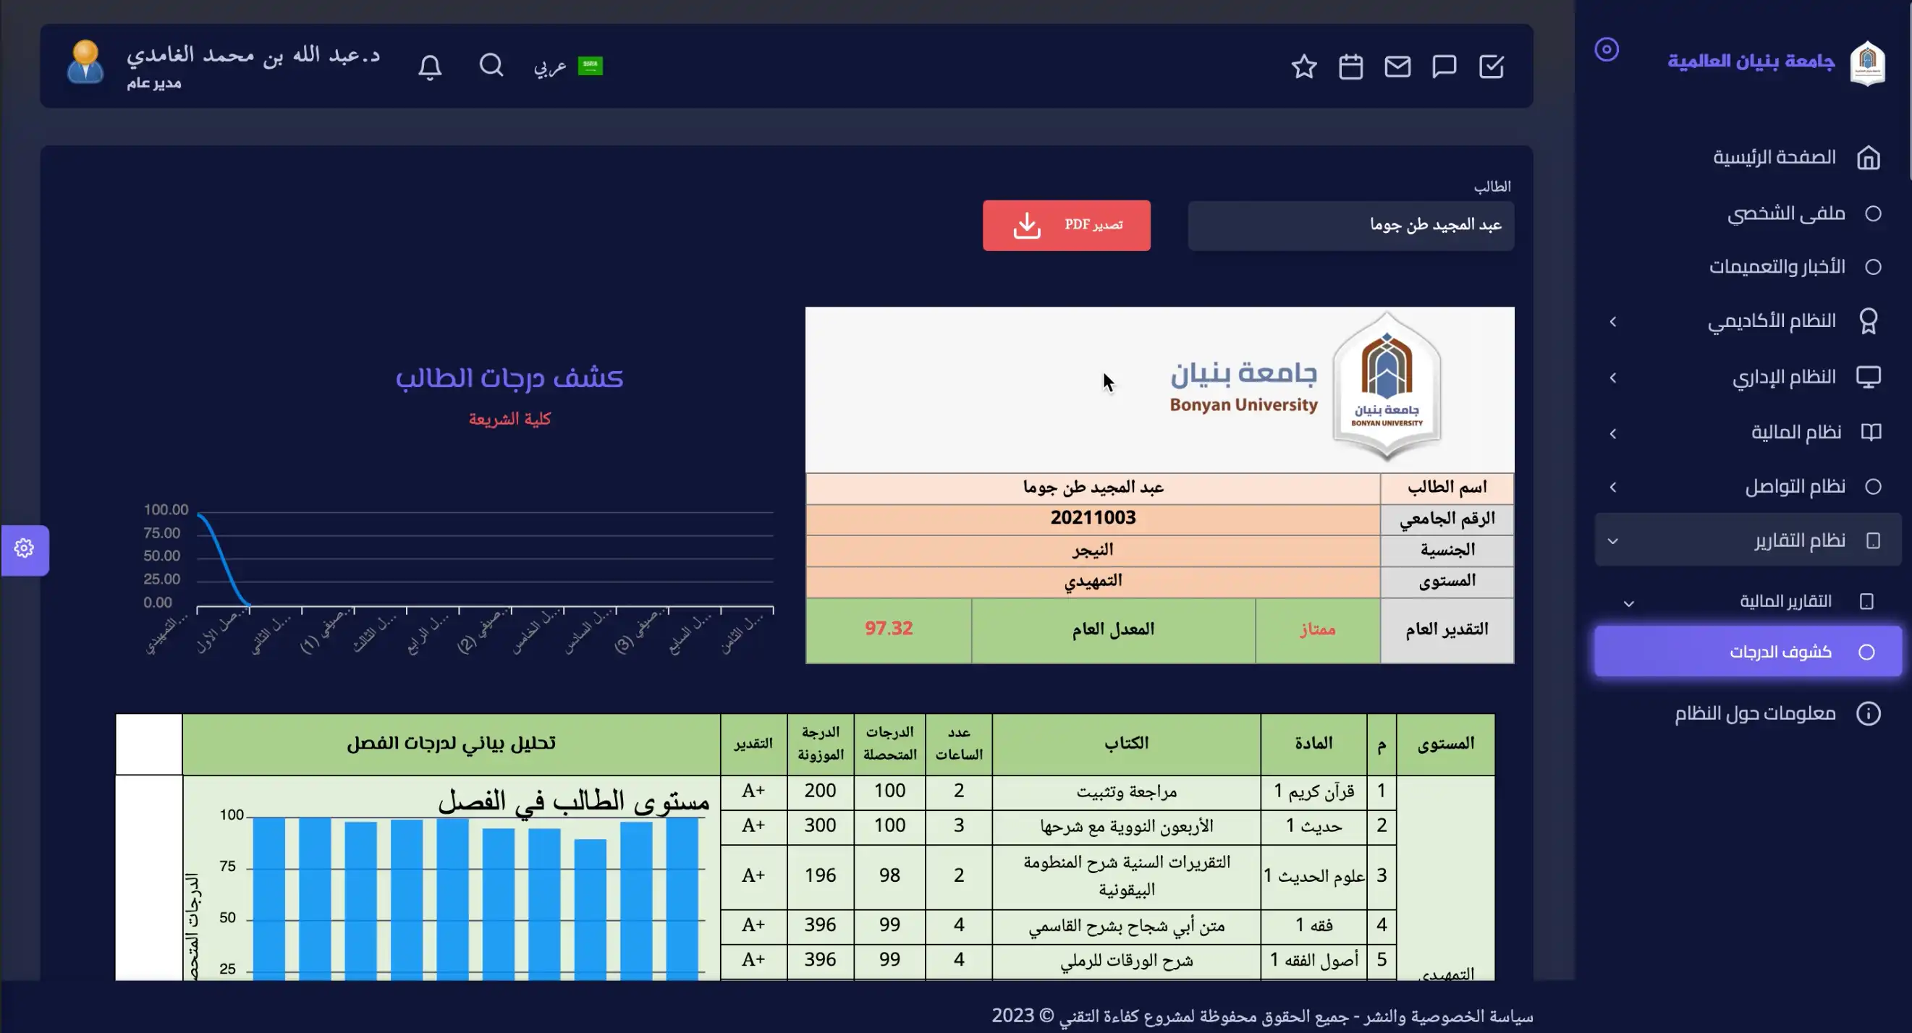Image resolution: width=1912 pixels, height=1033 pixels.
Task: Click the university logo in sidebar header
Action: (x=1867, y=63)
